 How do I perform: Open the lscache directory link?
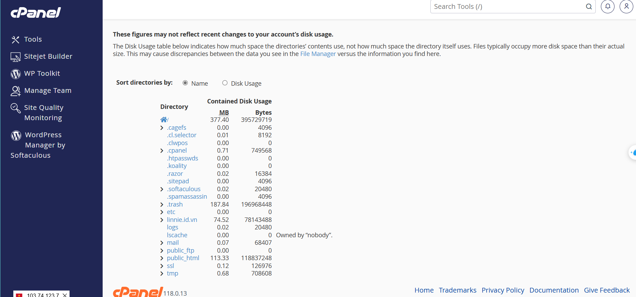coord(177,235)
